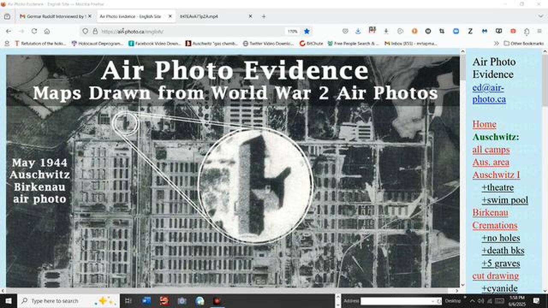
Task: Click the Home link in sidebar
Action: point(484,124)
